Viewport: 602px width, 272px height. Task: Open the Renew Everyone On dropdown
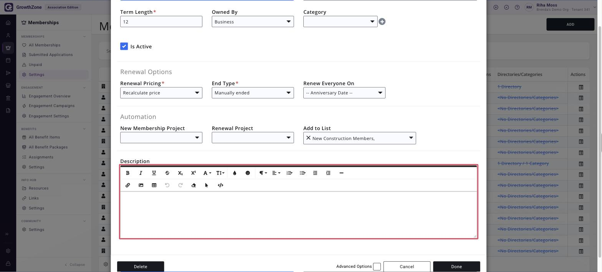click(344, 93)
